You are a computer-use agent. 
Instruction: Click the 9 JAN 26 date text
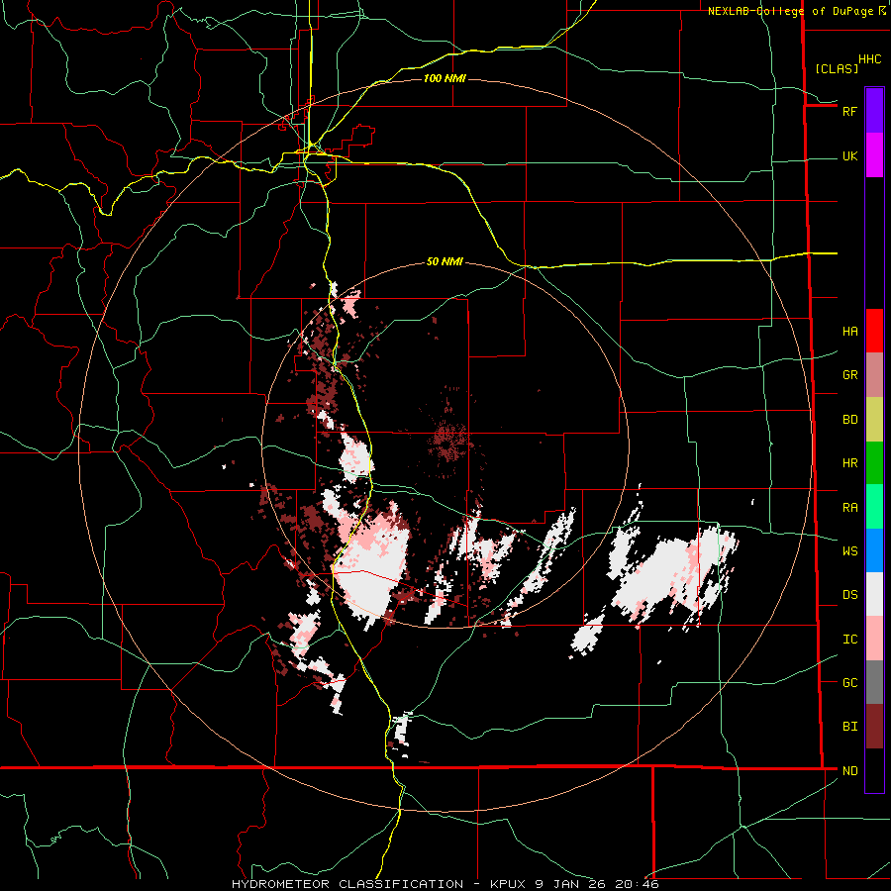pos(571,884)
